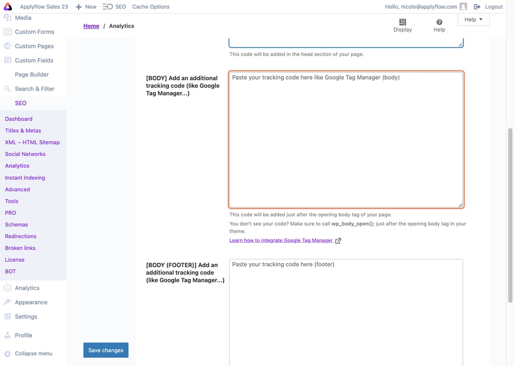Click the Custom Forms sidebar icon
Screen dimensions: 514x366
point(8,32)
